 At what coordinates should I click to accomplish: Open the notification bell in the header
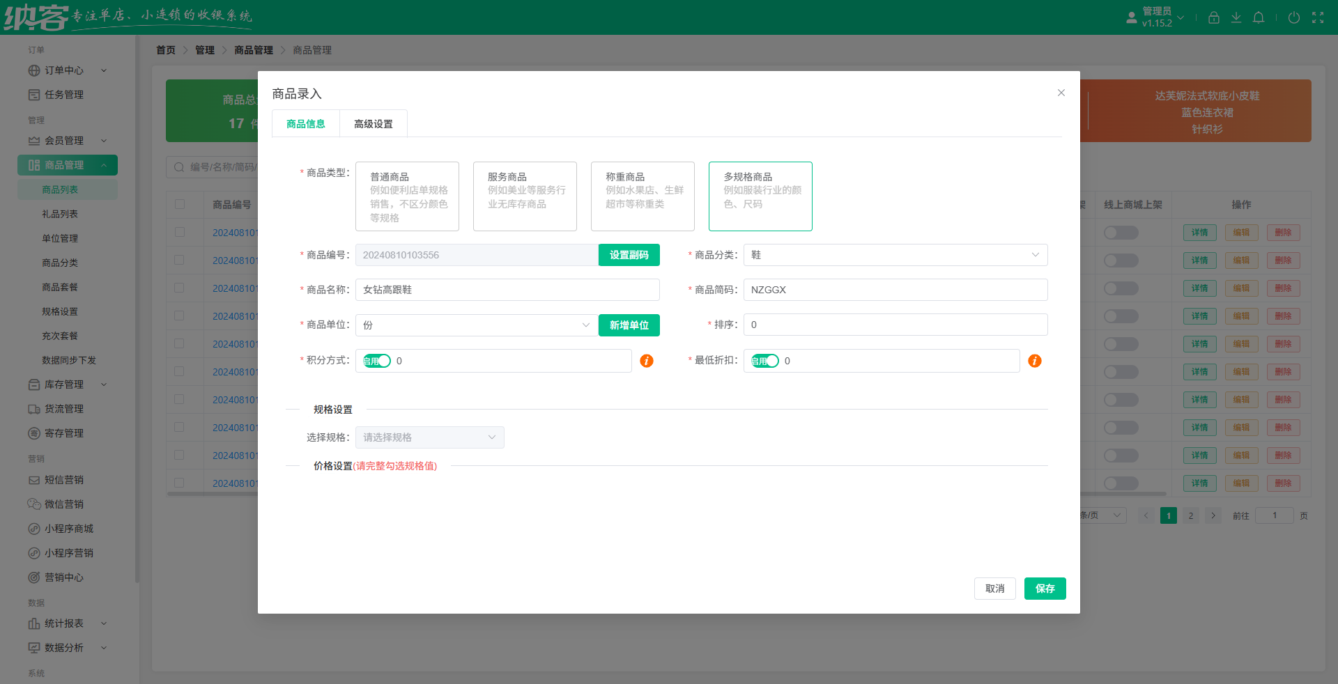1259,17
